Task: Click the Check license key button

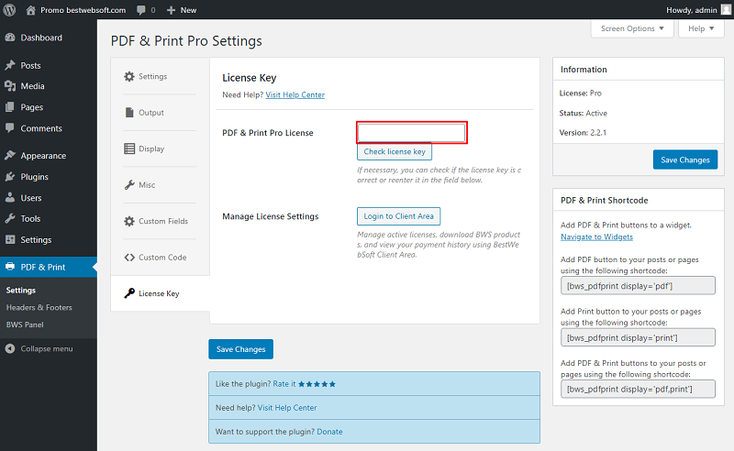Action: point(395,151)
